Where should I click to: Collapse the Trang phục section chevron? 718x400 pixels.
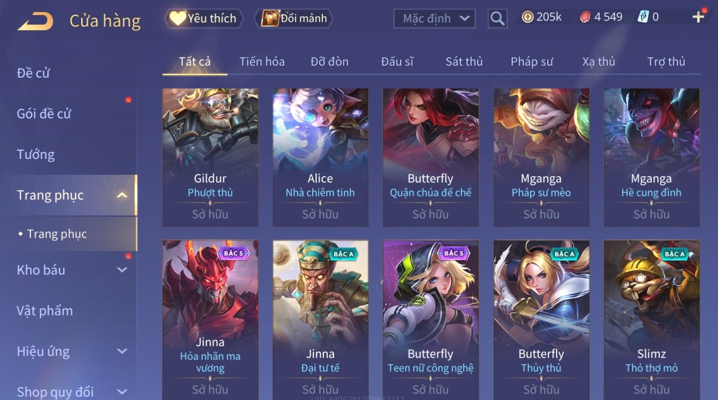[x=122, y=195]
